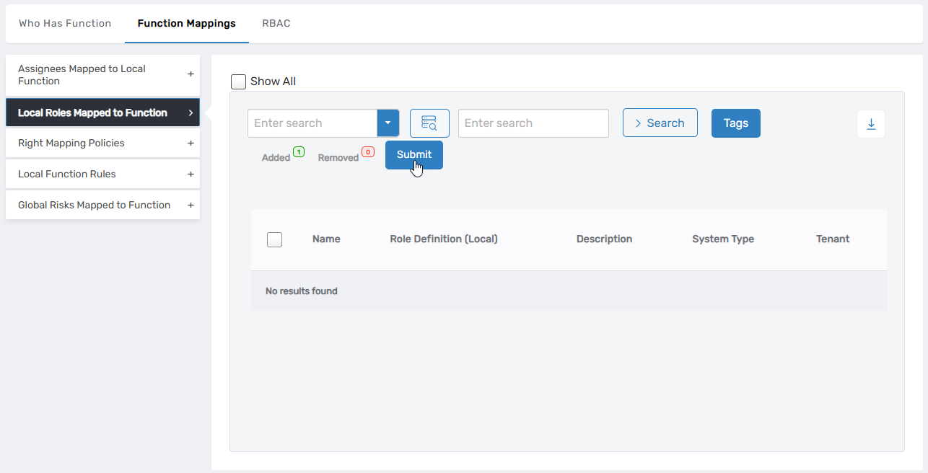
Task: Focus the second Enter search text field
Action: click(x=533, y=123)
